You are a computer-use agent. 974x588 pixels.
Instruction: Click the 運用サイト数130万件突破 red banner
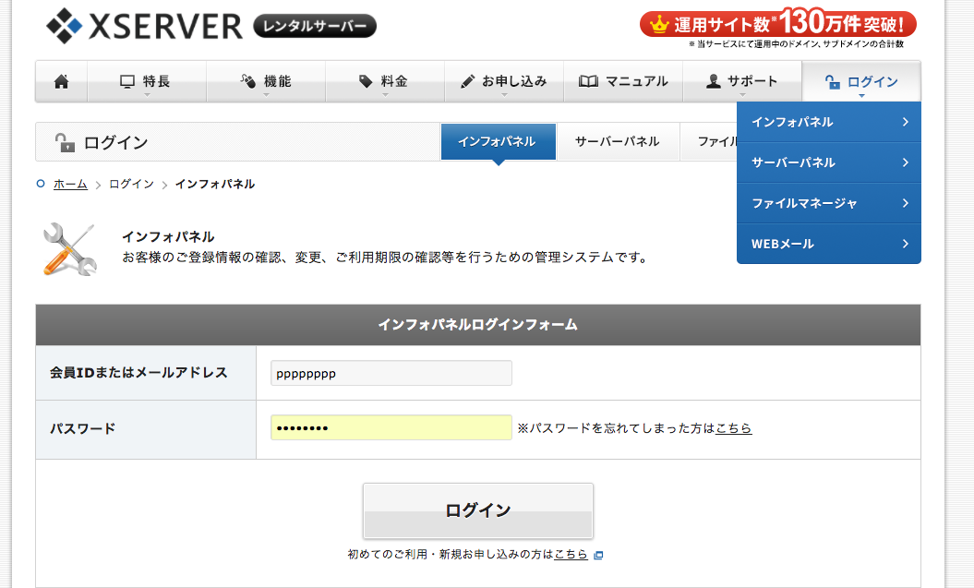pyautogui.click(x=778, y=24)
